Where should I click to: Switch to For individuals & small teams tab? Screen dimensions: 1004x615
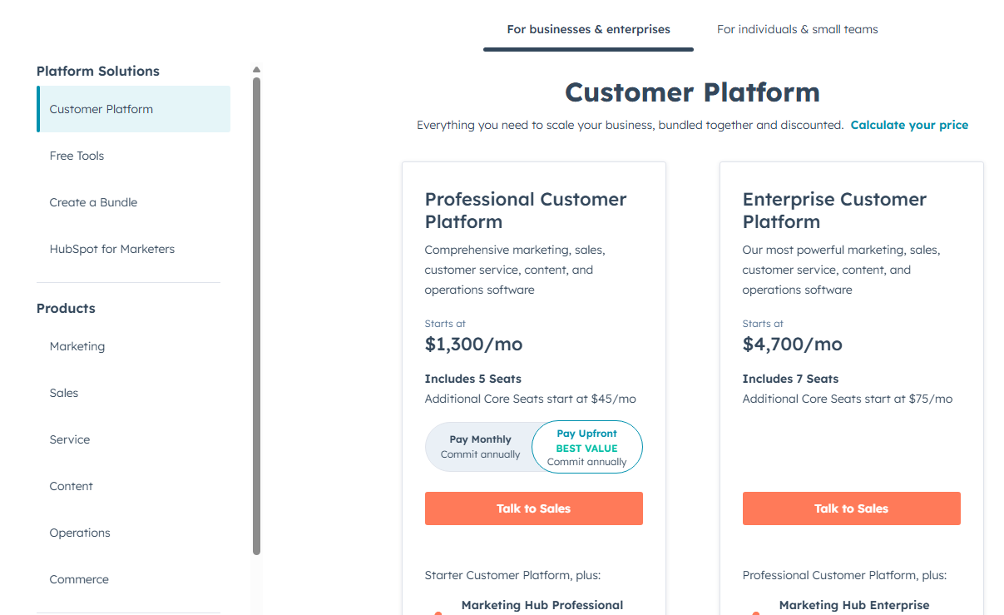tap(797, 30)
